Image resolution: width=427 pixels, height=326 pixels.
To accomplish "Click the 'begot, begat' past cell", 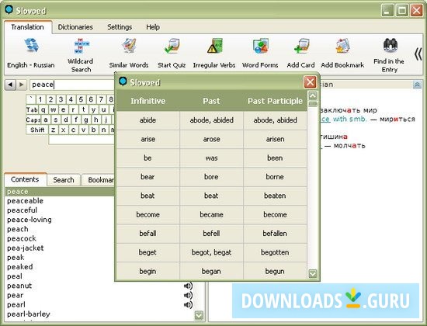I will (212, 252).
